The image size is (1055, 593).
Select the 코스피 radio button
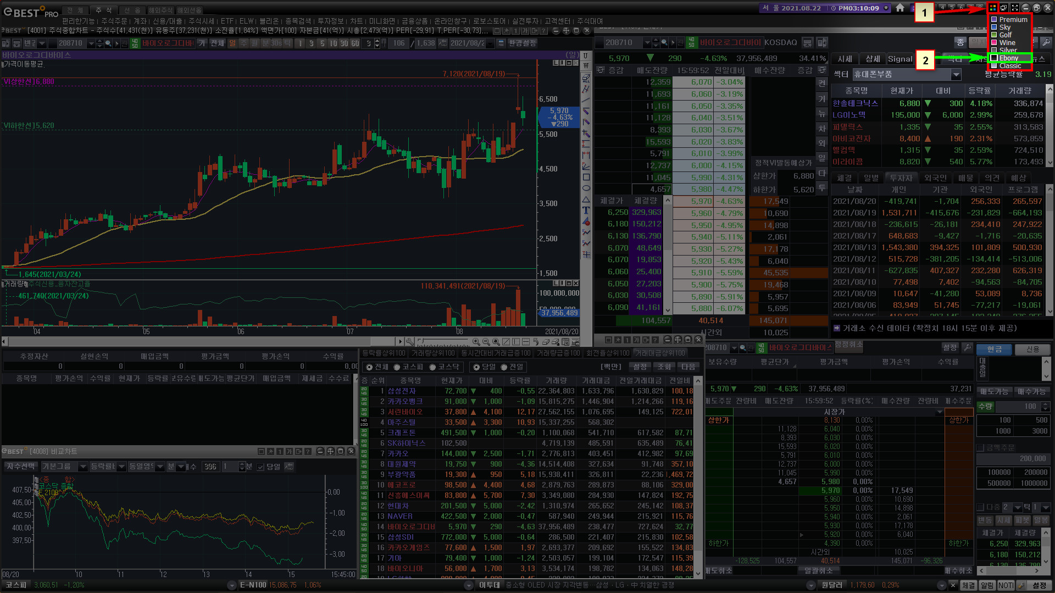click(x=397, y=367)
